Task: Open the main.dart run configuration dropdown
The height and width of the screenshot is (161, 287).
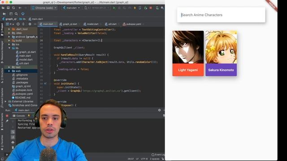Action: 71,8
